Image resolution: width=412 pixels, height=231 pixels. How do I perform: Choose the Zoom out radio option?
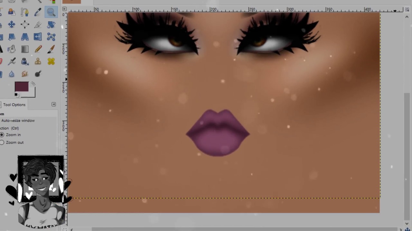[x=2, y=142]
